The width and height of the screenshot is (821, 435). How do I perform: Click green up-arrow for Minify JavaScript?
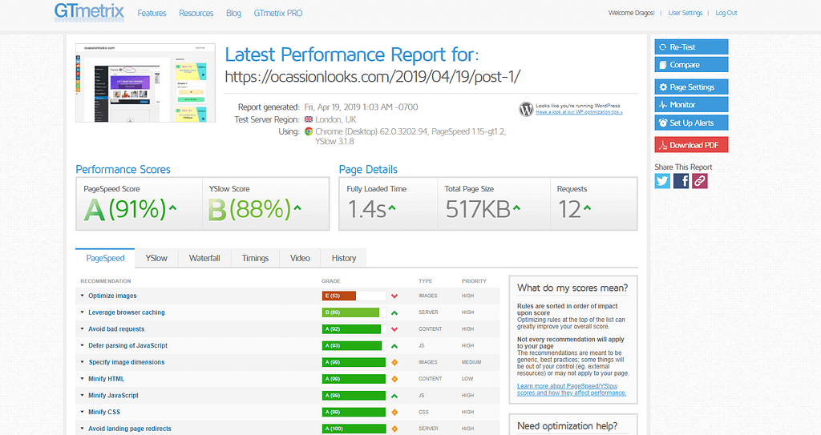pos(394,396)
